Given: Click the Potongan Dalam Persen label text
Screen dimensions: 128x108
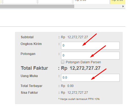Looking at the screenshot, I should (x=83, y=62).
